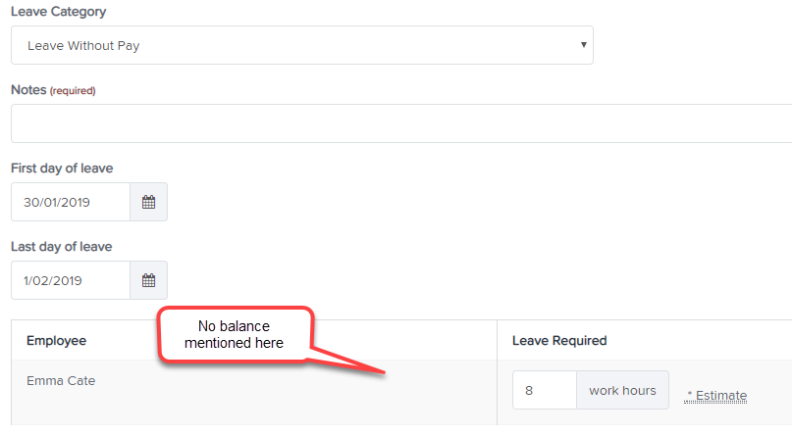The image size is (792, 435).
Task: Click the asterisk before Estimate
Action: [x=690, y=394]
